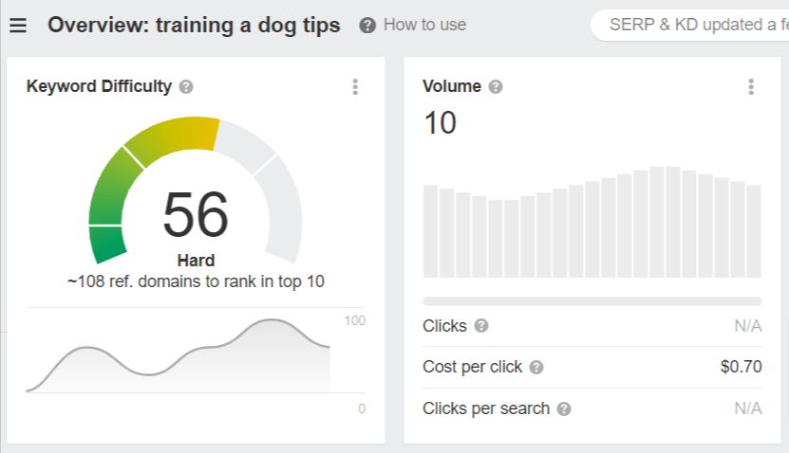Screen dimensions: 789x453
Task: Click the Clicks per search help icon
Action: tap(564, 408)
